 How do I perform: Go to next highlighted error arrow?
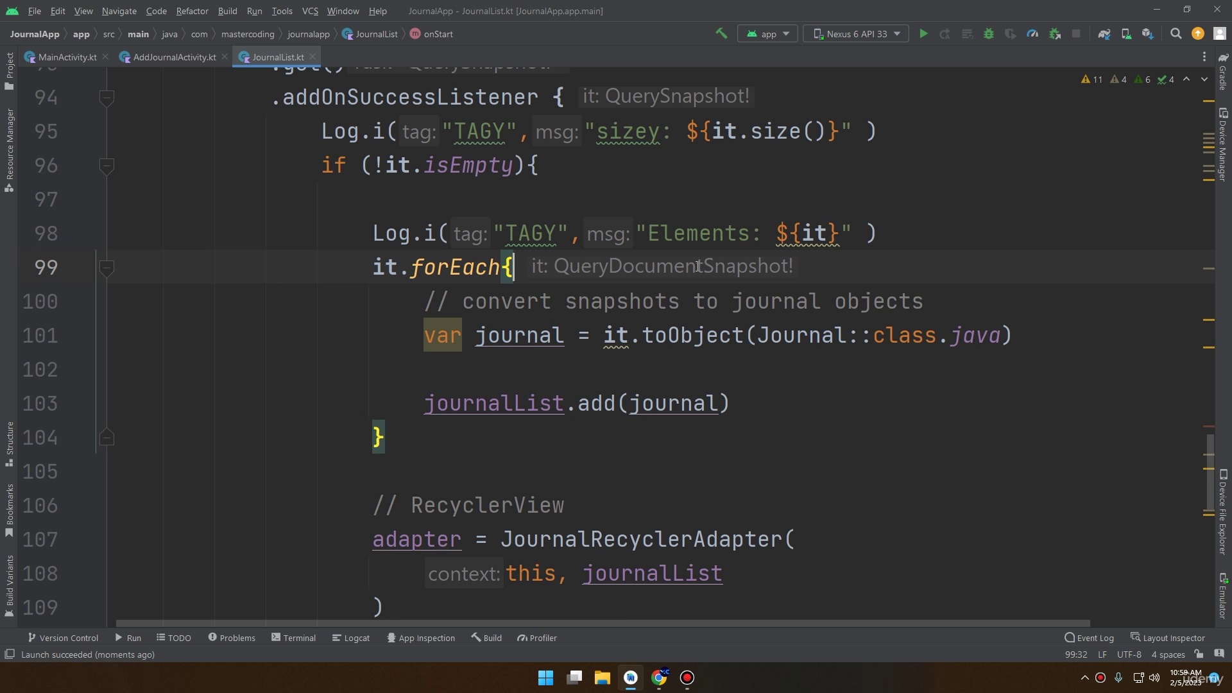pos(1204,80)
